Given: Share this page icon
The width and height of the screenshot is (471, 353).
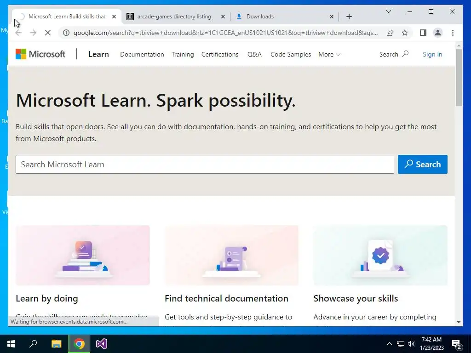Looking at the screenshot, I should [390, 33].
